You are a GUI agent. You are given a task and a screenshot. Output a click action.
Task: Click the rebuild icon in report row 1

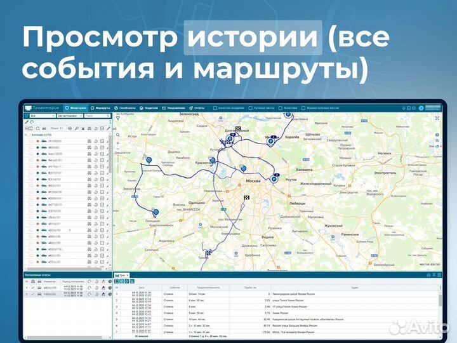point(89,288)
